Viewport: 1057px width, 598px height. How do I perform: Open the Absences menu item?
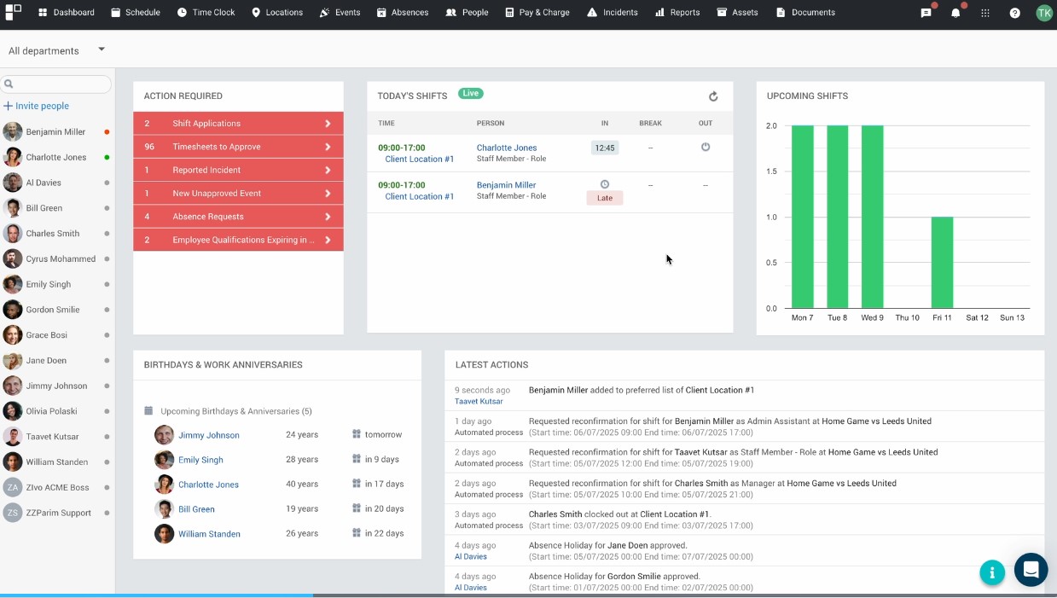pos(403,13)
